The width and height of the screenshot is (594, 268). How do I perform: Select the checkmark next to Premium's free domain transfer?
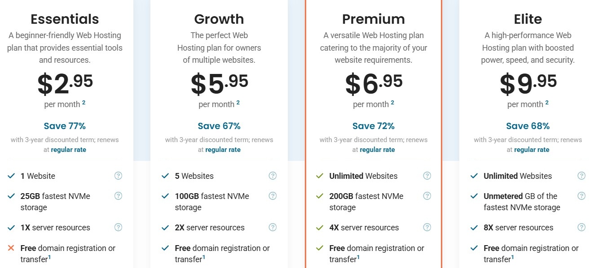click(321, 248)
